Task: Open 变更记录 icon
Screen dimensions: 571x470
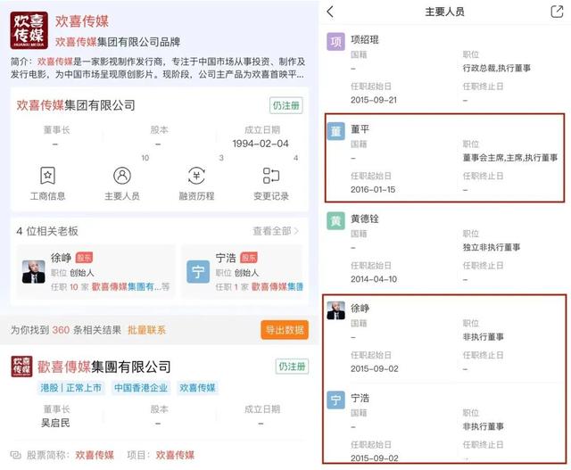Action: click(x=271, y=176)
